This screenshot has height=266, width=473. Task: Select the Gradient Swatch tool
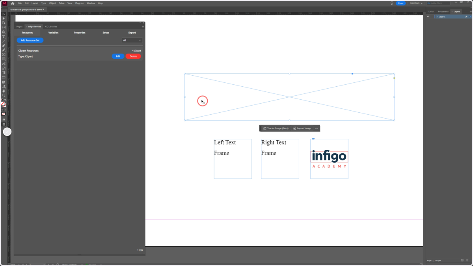pyautogui.click(x=4, y=73)
